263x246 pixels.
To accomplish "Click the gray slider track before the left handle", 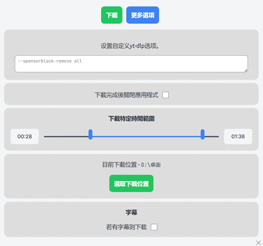I will [66, 136].
